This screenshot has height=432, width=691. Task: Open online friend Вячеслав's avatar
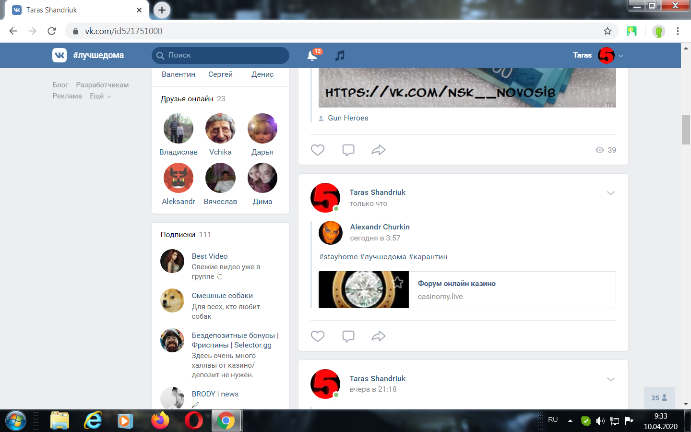tap(220, 178)
